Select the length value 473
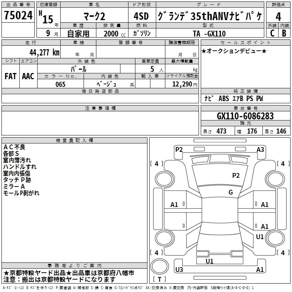 click(x=222, y=131)
